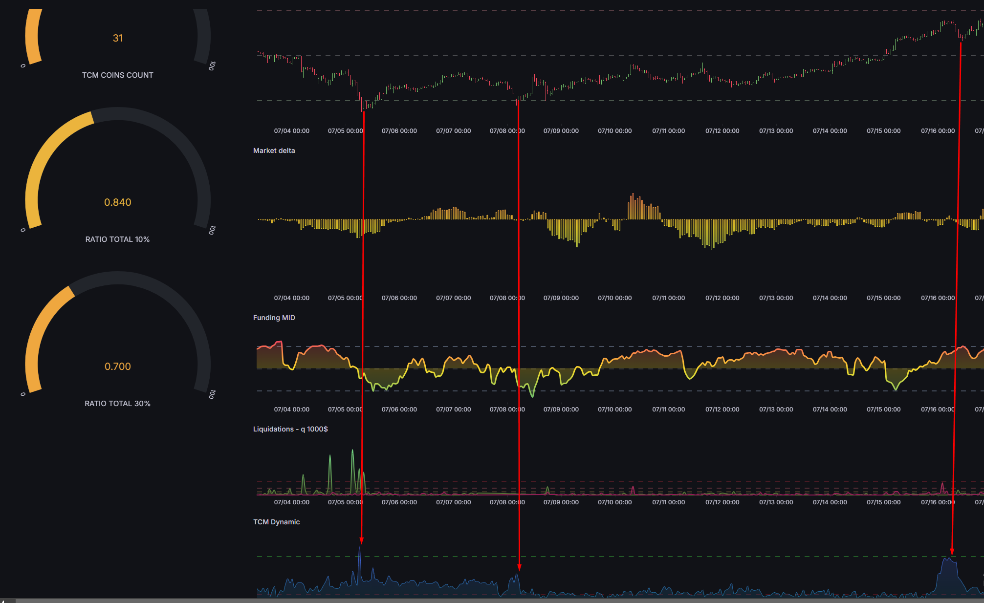Click the tallest blue TCM Dynamic spike
The width and height of the screenshot is (984, 603).
(360, 557)
